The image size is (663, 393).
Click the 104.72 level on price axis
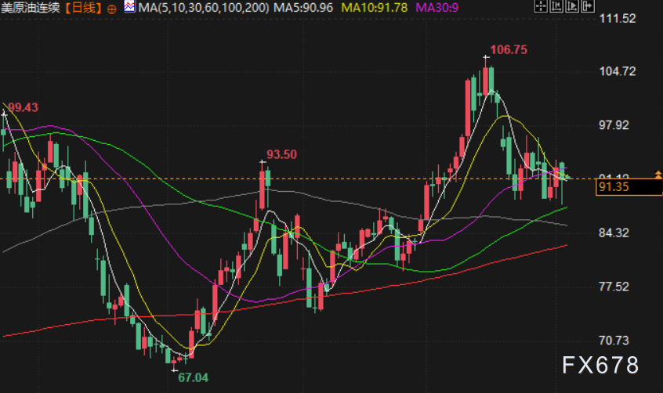click(618, 71)
